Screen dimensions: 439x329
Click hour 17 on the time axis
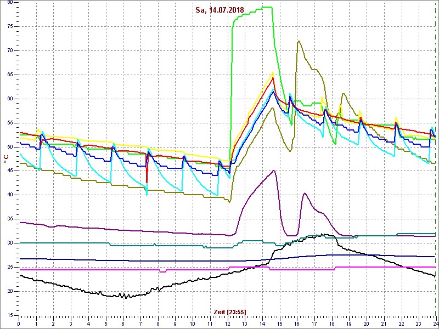314,323
